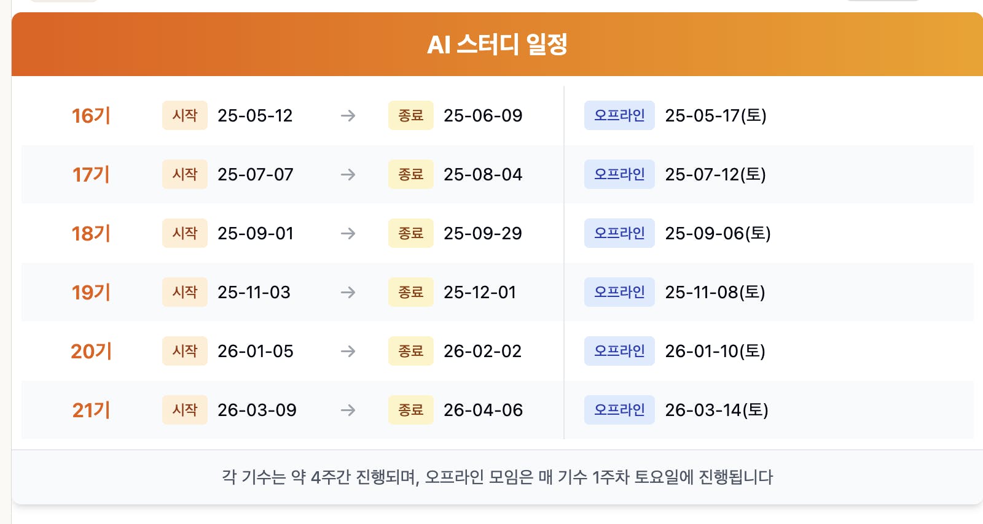Click the arrow icon in the 19기 row
983x524 pixels.
tap(348, 292)
